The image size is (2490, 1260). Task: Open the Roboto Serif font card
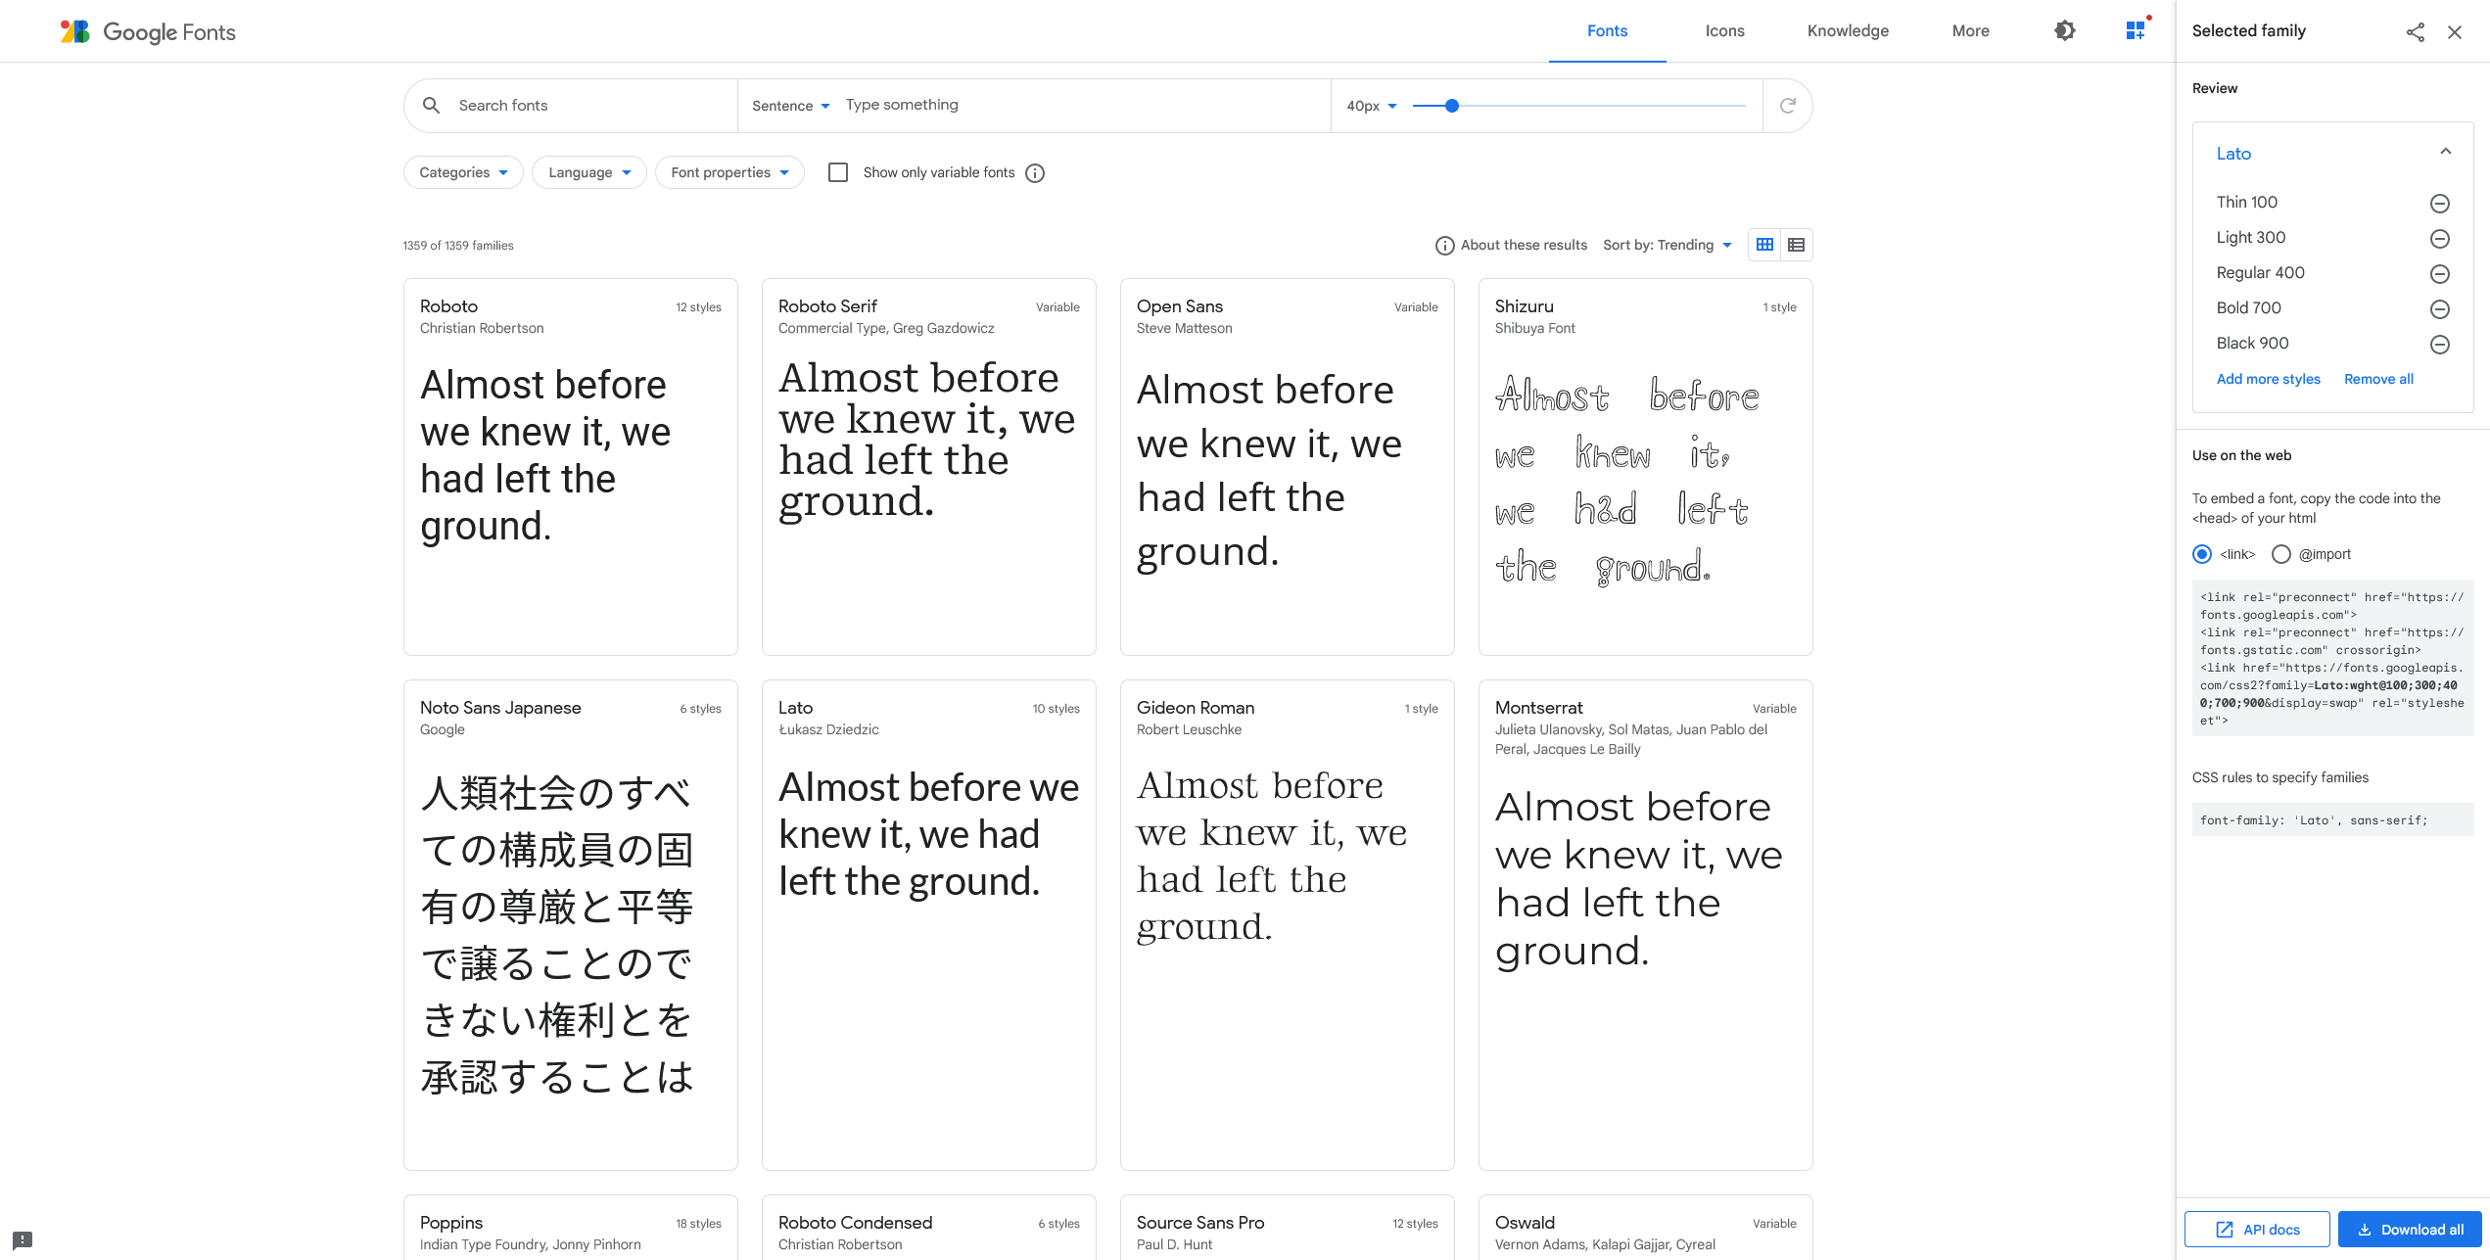(x=929, y=467)
